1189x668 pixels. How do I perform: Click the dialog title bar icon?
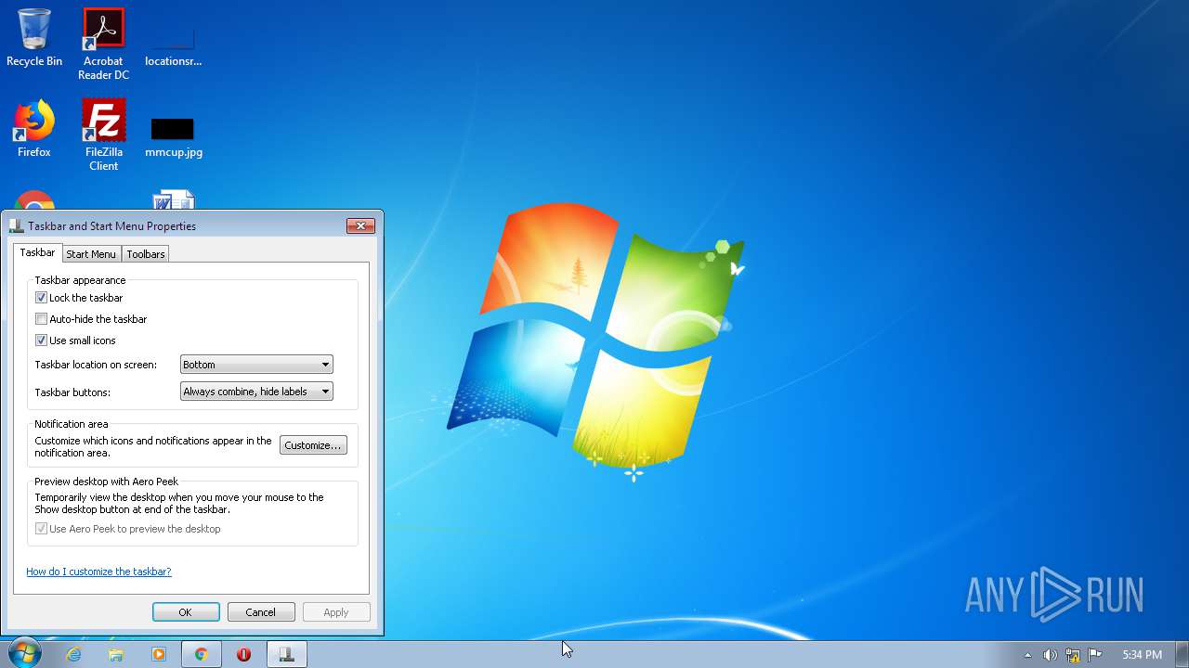tap(16, 225)
